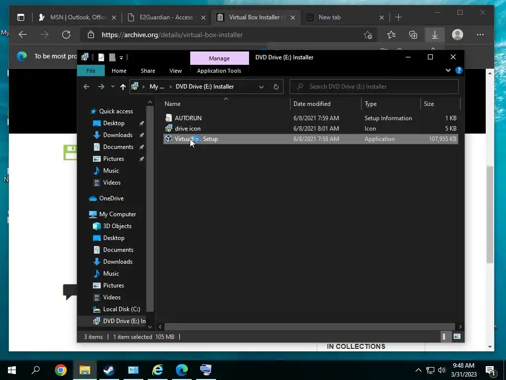506x380 pixels.
Task: Open a new Edge browser tab
Action: point(399,17)
